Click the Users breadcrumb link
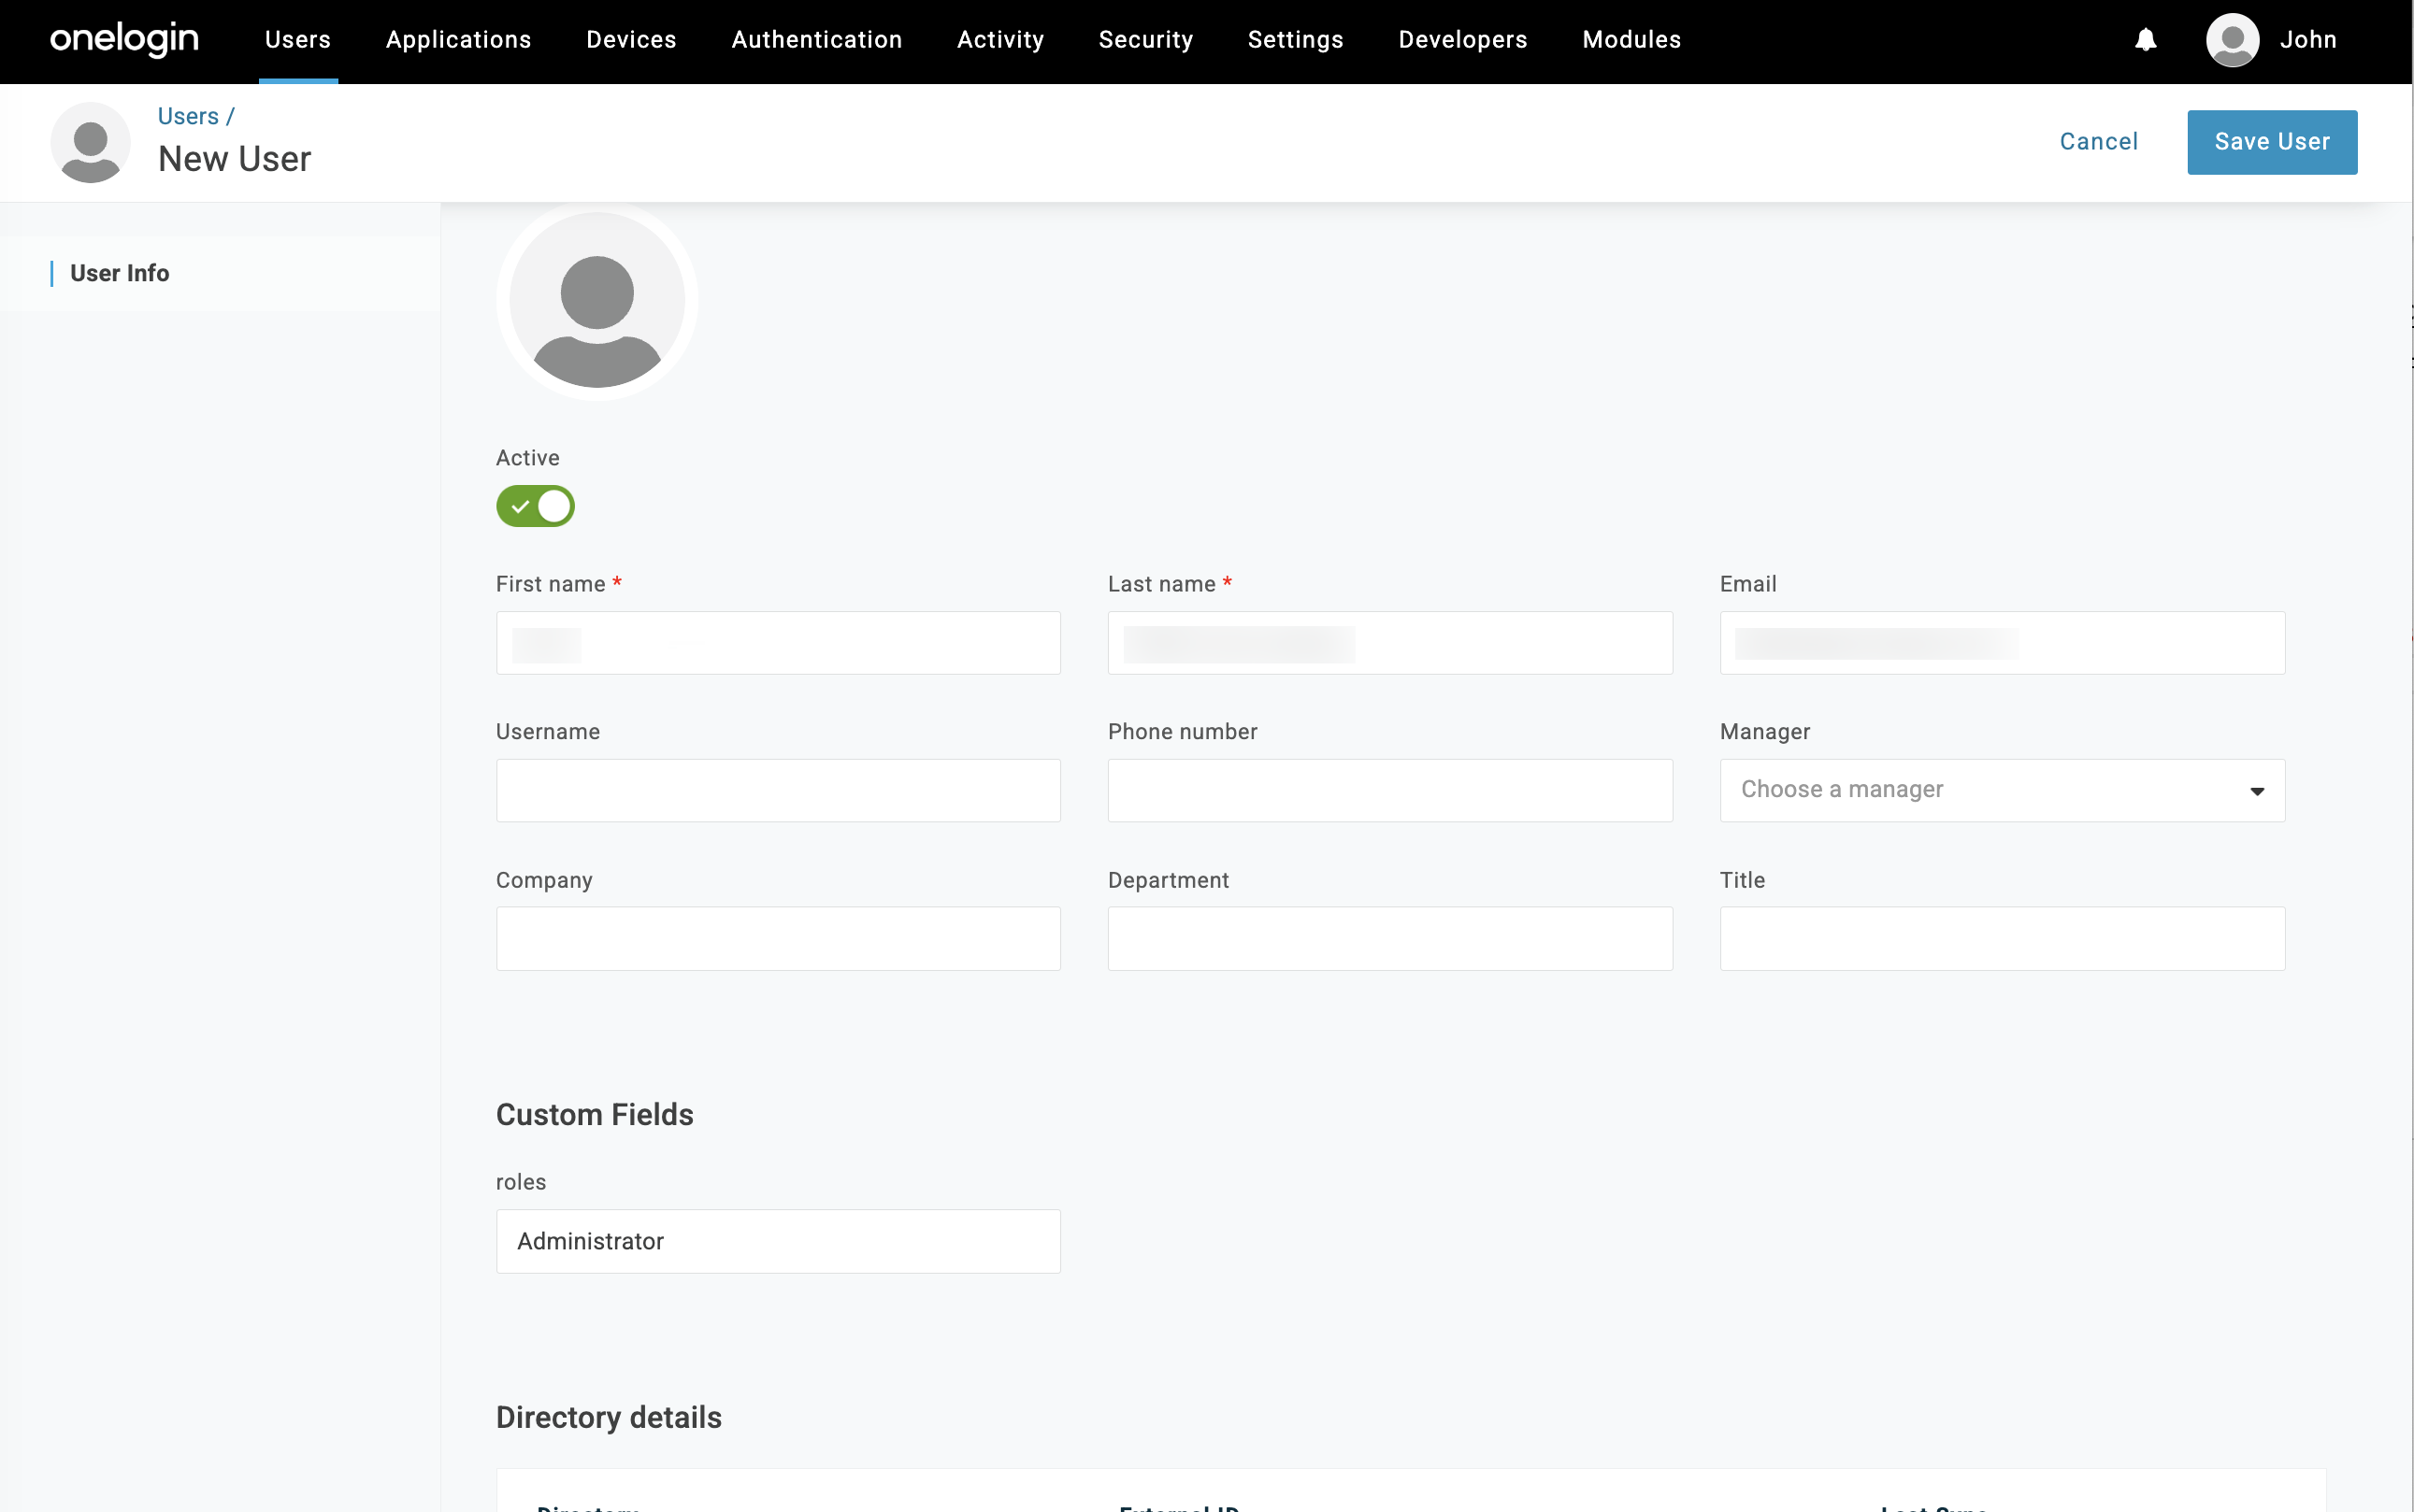 pos(188,116)
